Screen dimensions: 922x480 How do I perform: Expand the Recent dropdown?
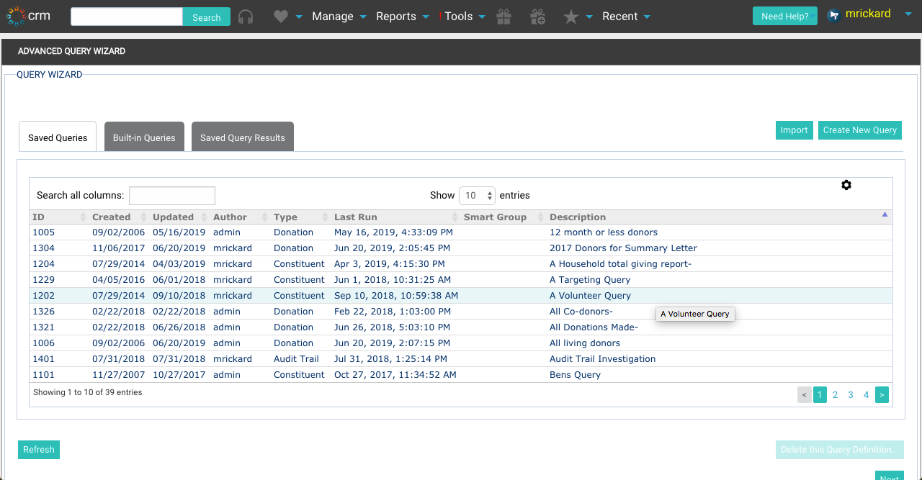pyautogui.click(x=621, y=16)
